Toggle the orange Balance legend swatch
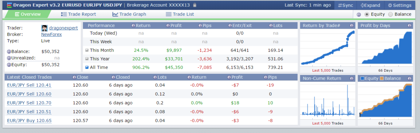Image resolution: width=420 pixels, height=133 pixels. tap(382, 79)
